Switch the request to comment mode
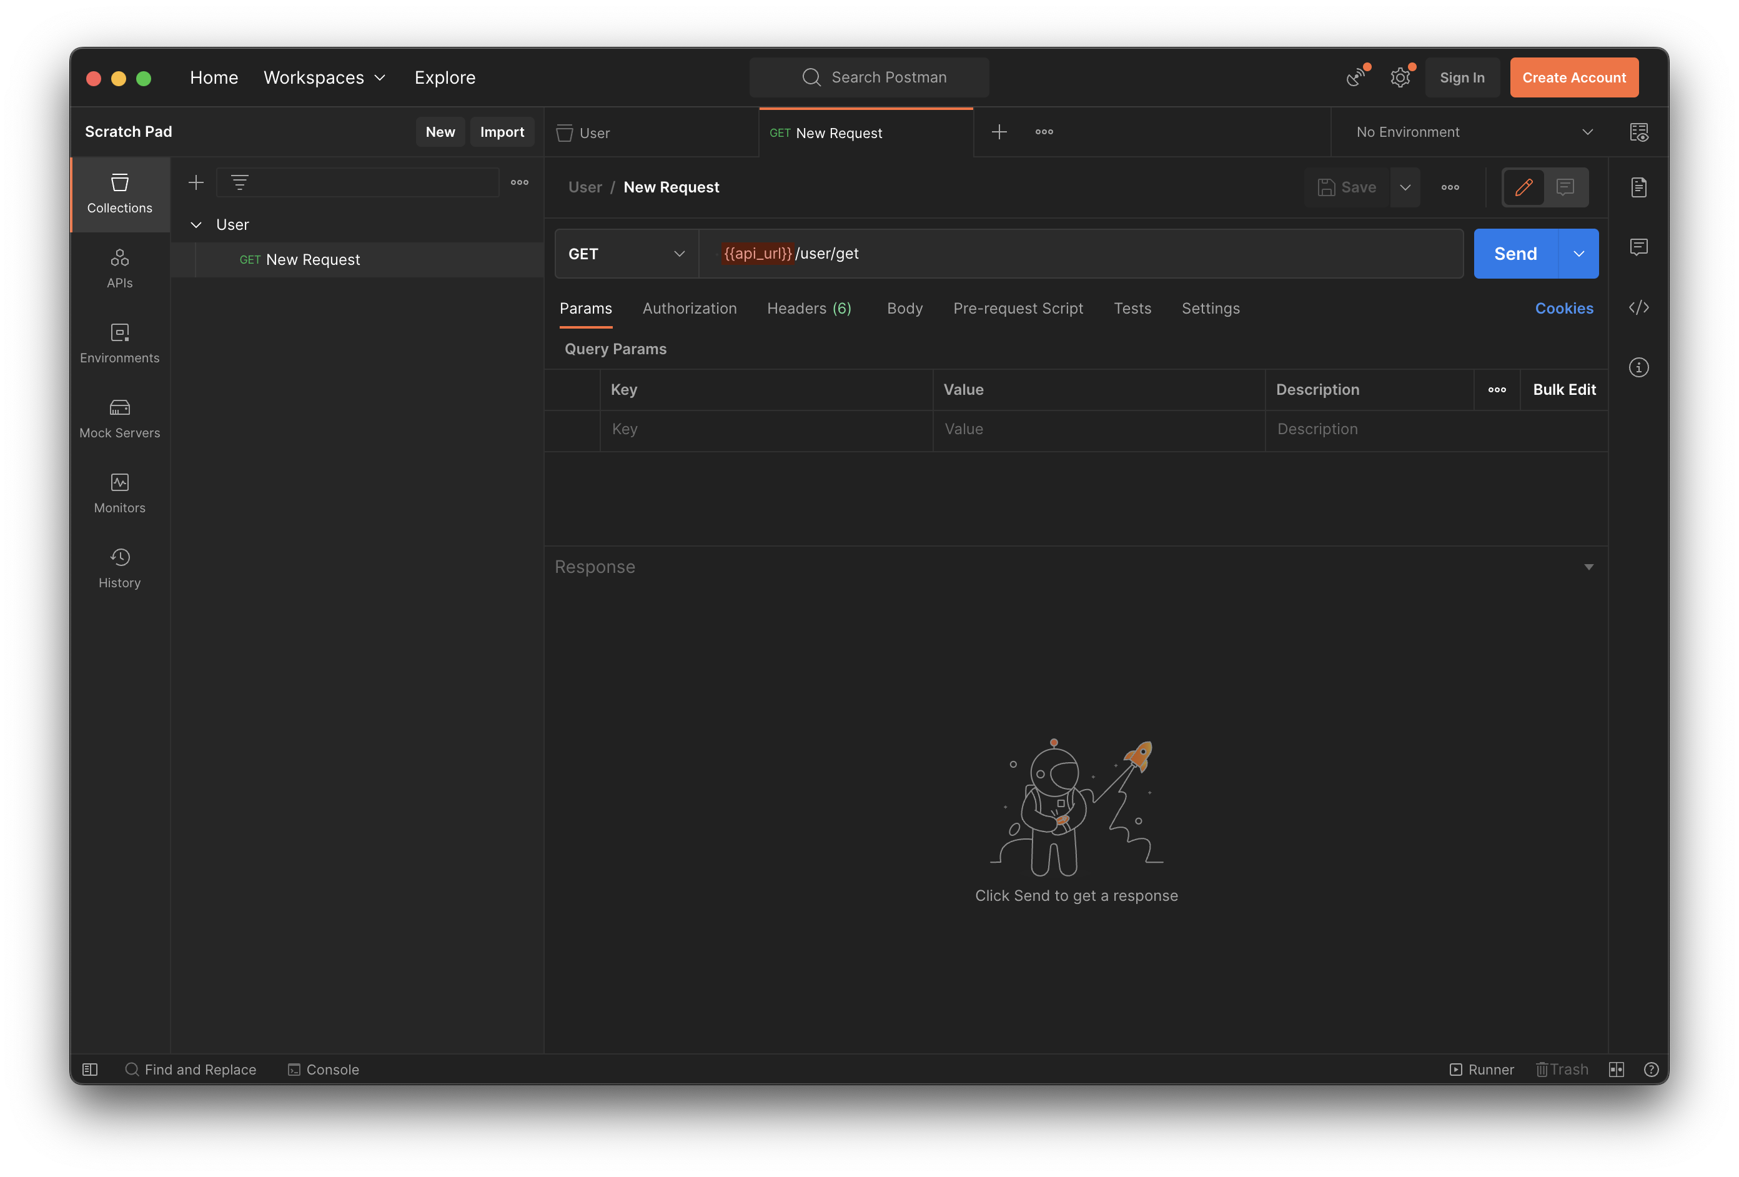 point(1566,187)
